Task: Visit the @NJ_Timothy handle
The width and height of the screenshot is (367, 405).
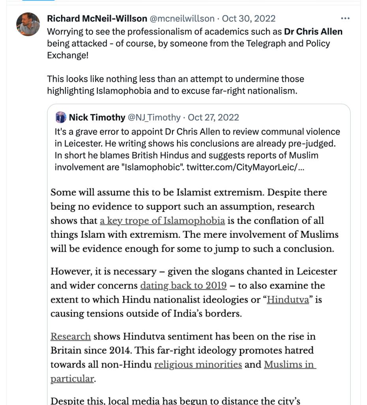Action: pos(154,117)
